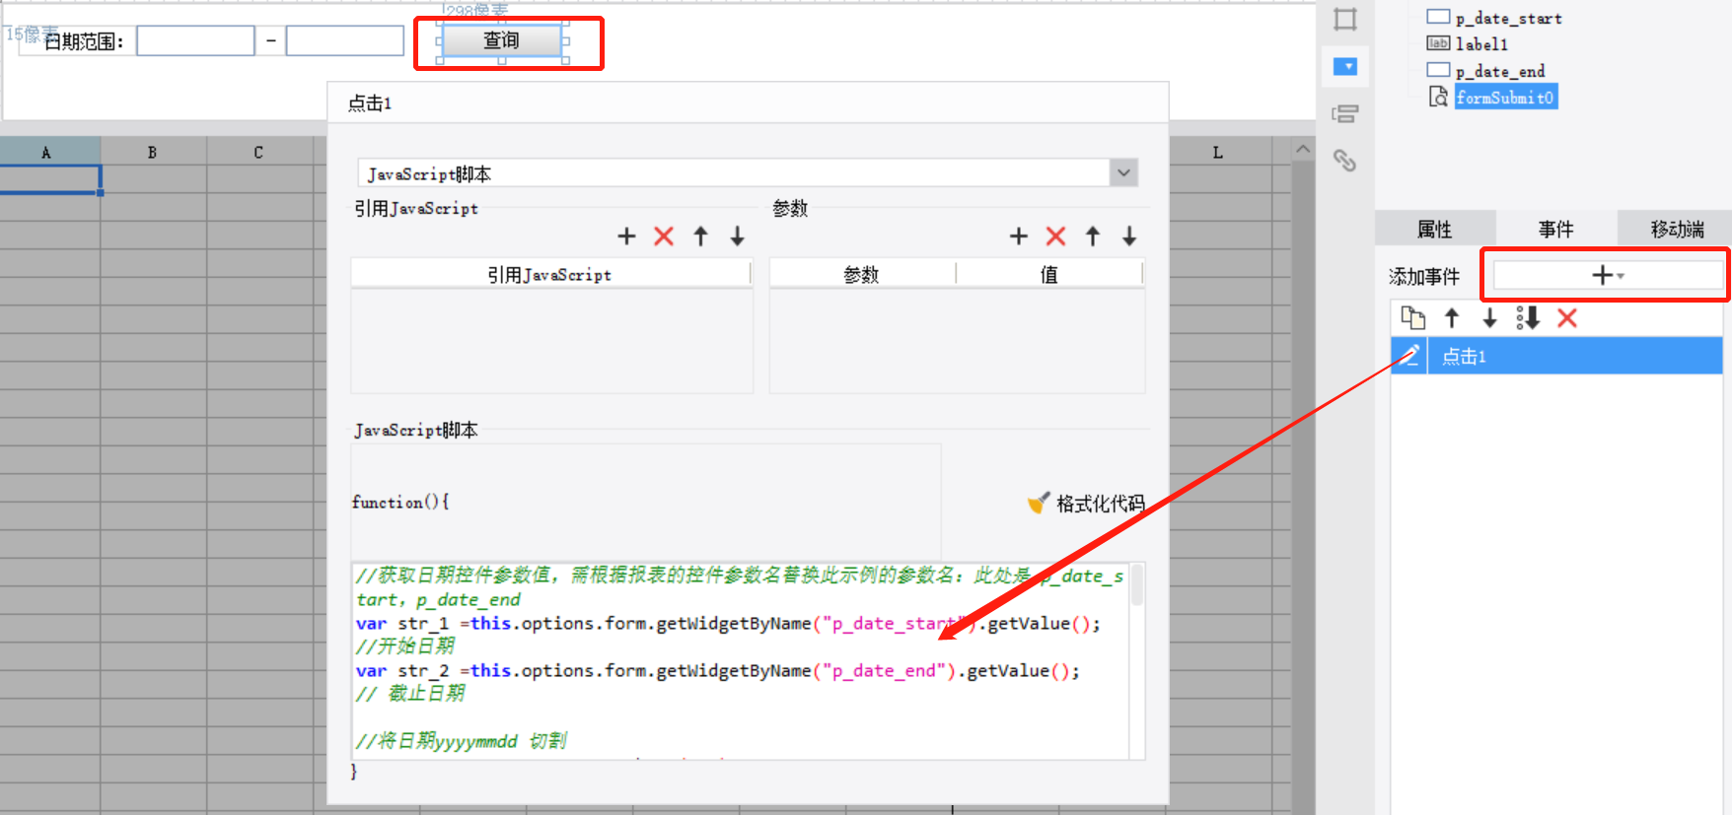The width and height of the screenshot is (1732, 815).
Task: Click the frame icon in side toolbar
Action: (x=1345, y=19)
